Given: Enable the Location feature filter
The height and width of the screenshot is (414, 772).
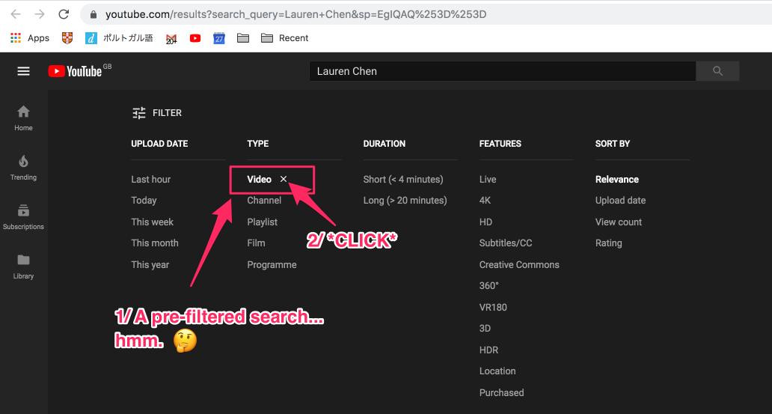Looking at the screenshot, I should click(x=497, y=371).
